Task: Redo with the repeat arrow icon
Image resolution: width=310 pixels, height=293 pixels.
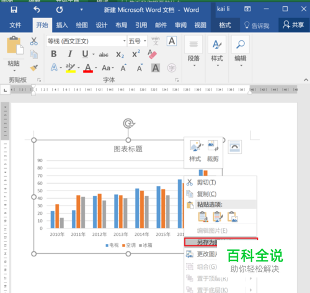Action: 60,9
